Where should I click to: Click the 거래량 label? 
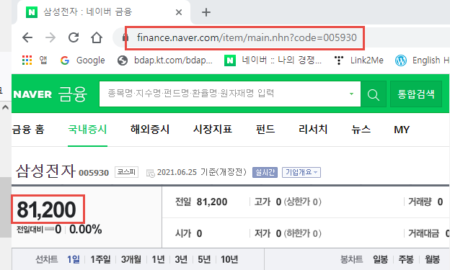tap(420, 202)
